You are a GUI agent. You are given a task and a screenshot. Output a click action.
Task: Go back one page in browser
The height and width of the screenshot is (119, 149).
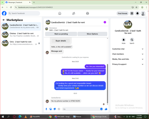pyautogui.click(x=3, y=7)
